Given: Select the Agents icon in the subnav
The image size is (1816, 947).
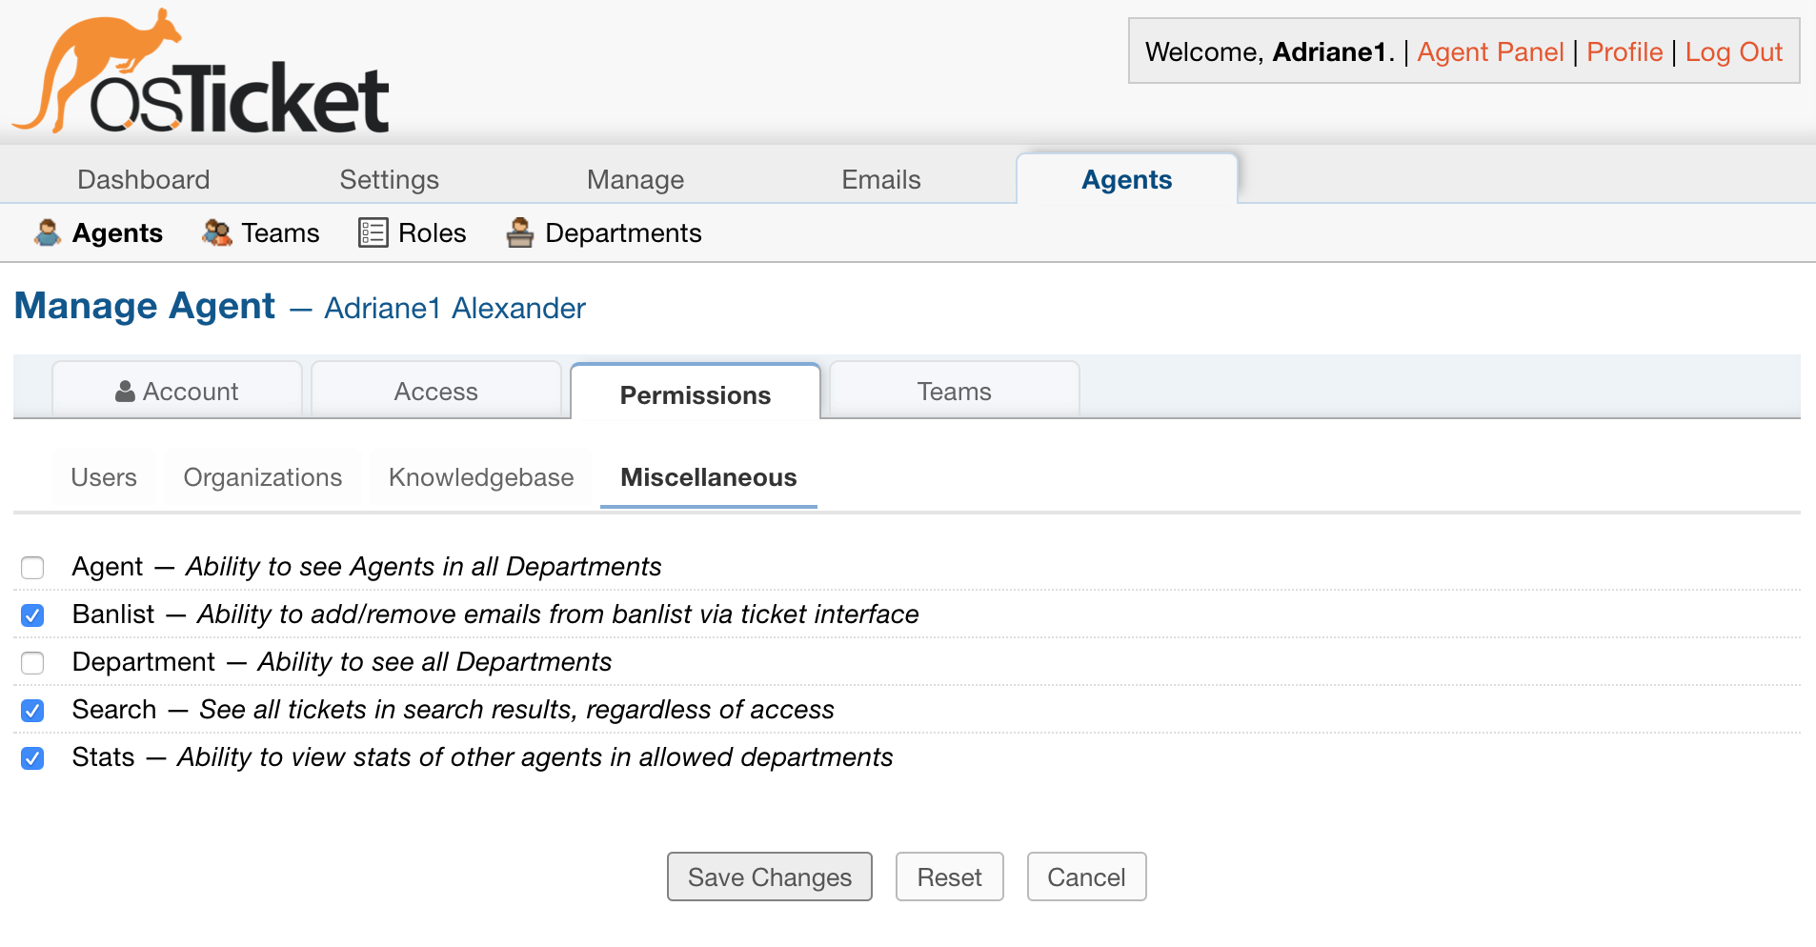Looking at the screenshot, I should pos(47,232).
